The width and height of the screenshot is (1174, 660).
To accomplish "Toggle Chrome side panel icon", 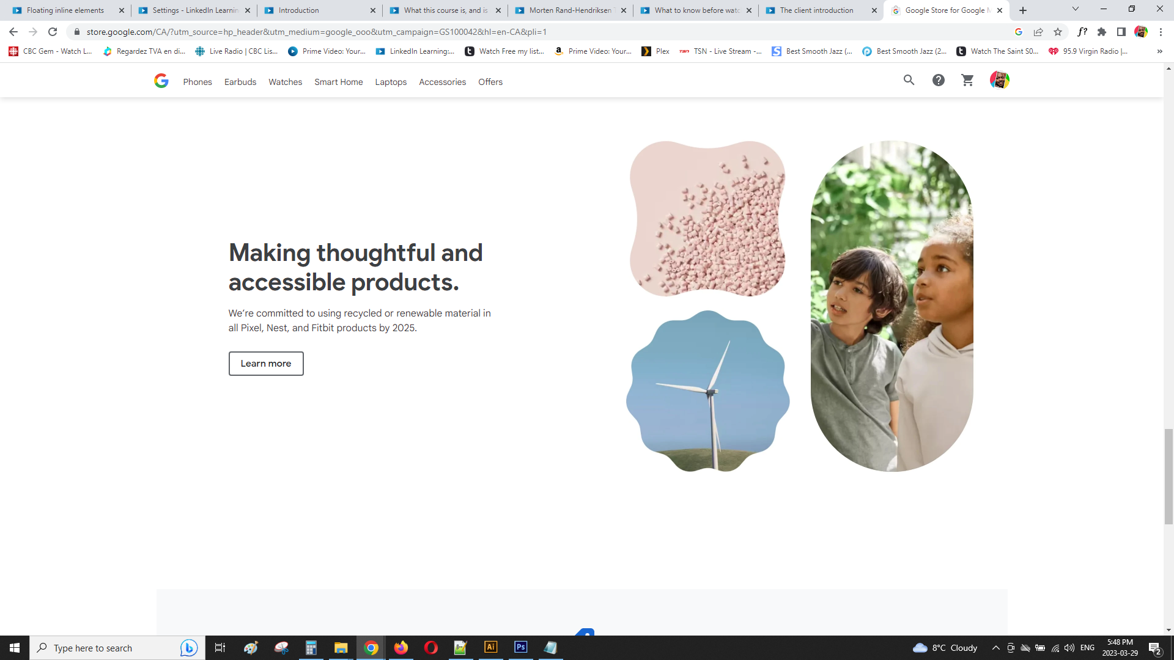I will (1121, 32).
